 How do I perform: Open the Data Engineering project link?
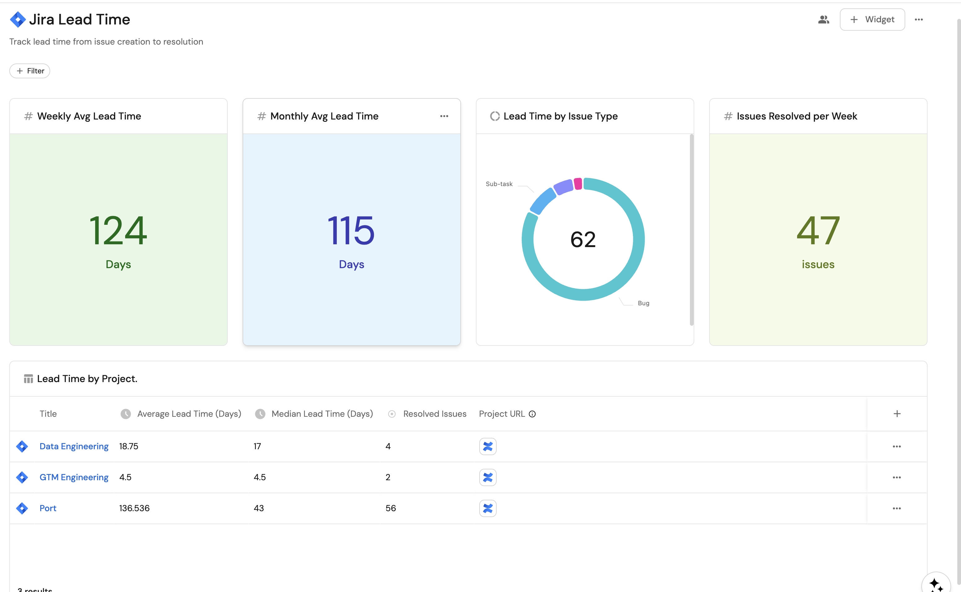click(74, 446)
